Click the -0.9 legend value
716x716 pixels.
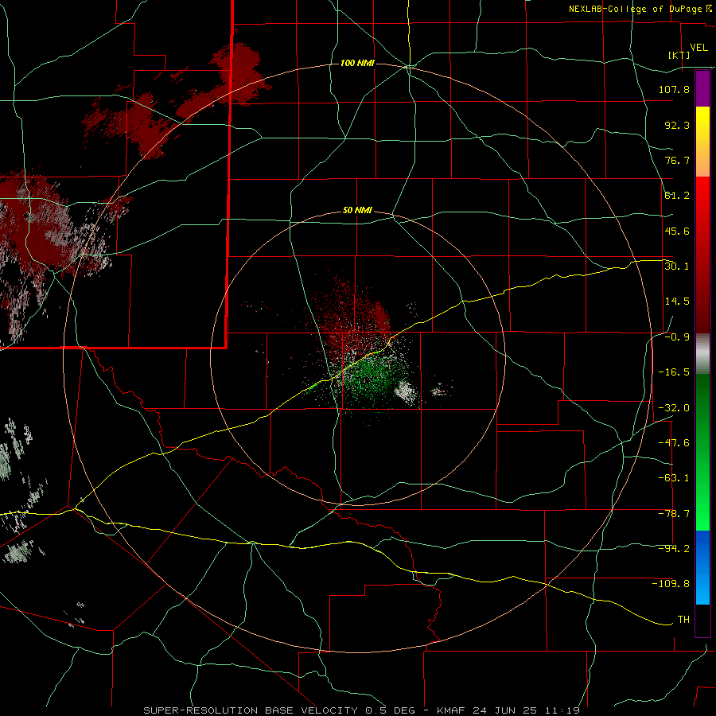[x=677, y=337]
